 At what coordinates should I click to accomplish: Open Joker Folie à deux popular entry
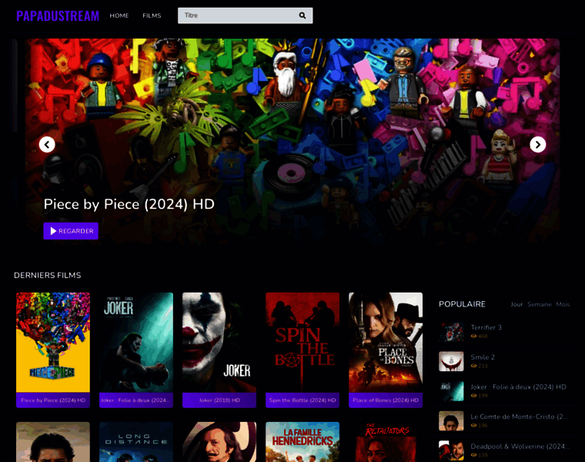[x=518, y=387]
